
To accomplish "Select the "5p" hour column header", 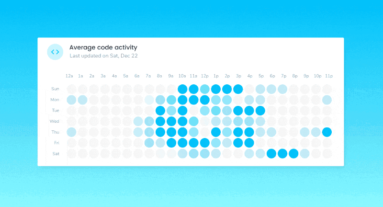I will (x=260, y=76).
